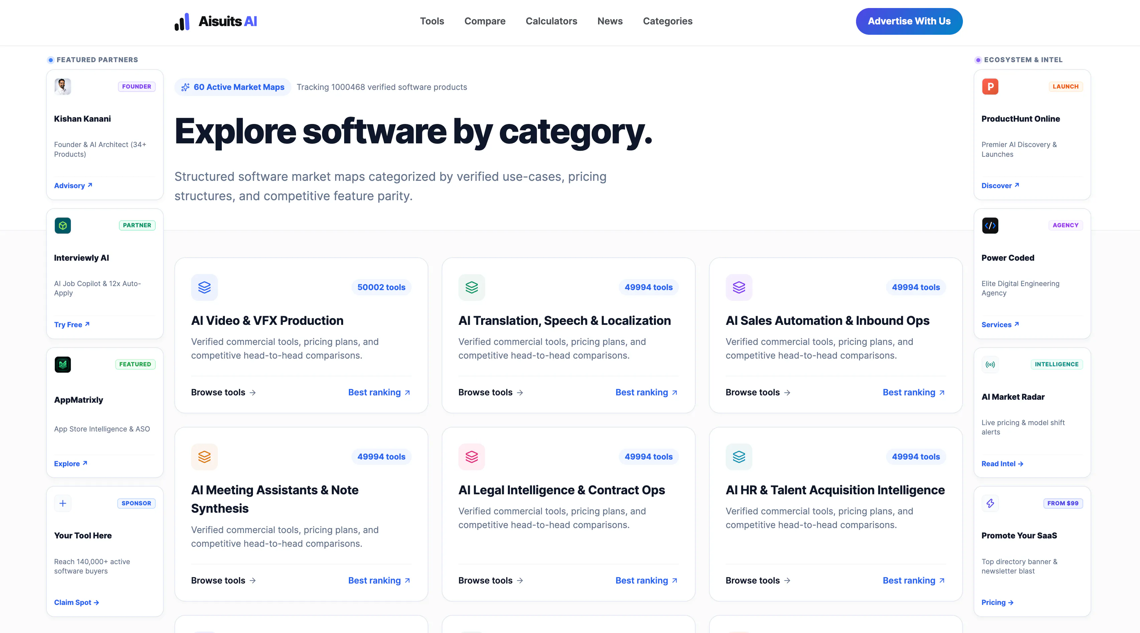1140x633 pixels.
Task: Click the 50002 tools badge
Action: 381,287
